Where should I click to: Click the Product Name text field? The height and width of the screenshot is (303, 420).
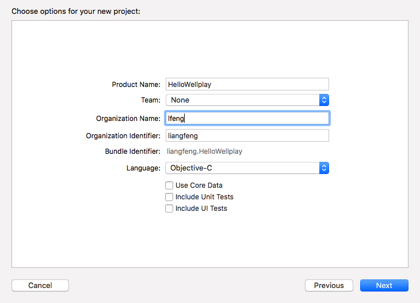(x=247, y=84)
